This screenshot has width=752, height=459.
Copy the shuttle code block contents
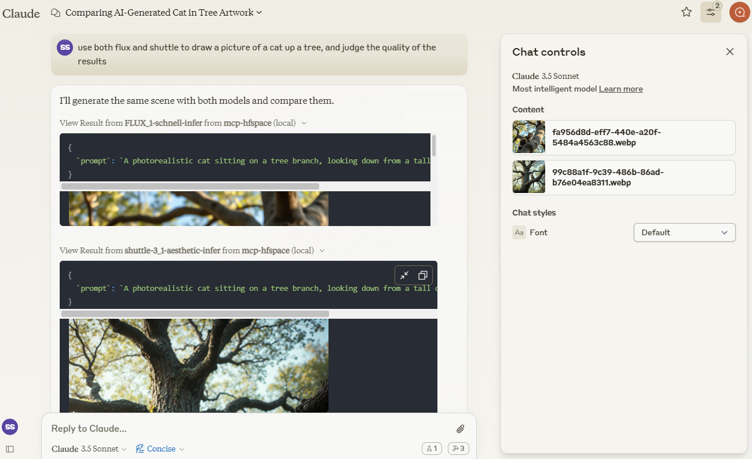423,275
